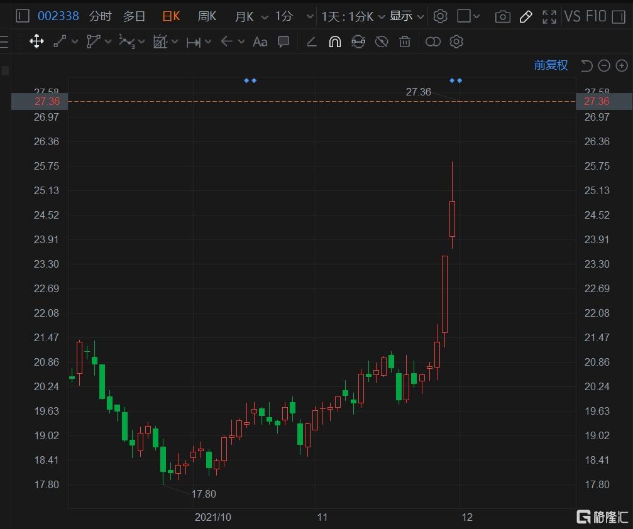This screenshot has height=529, width=633.
Task: Select the range measure tool
Action: pyautogui.click(x=194, y=42)
